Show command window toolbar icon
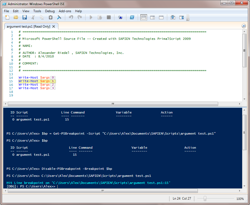 click(x=173, y=17)
